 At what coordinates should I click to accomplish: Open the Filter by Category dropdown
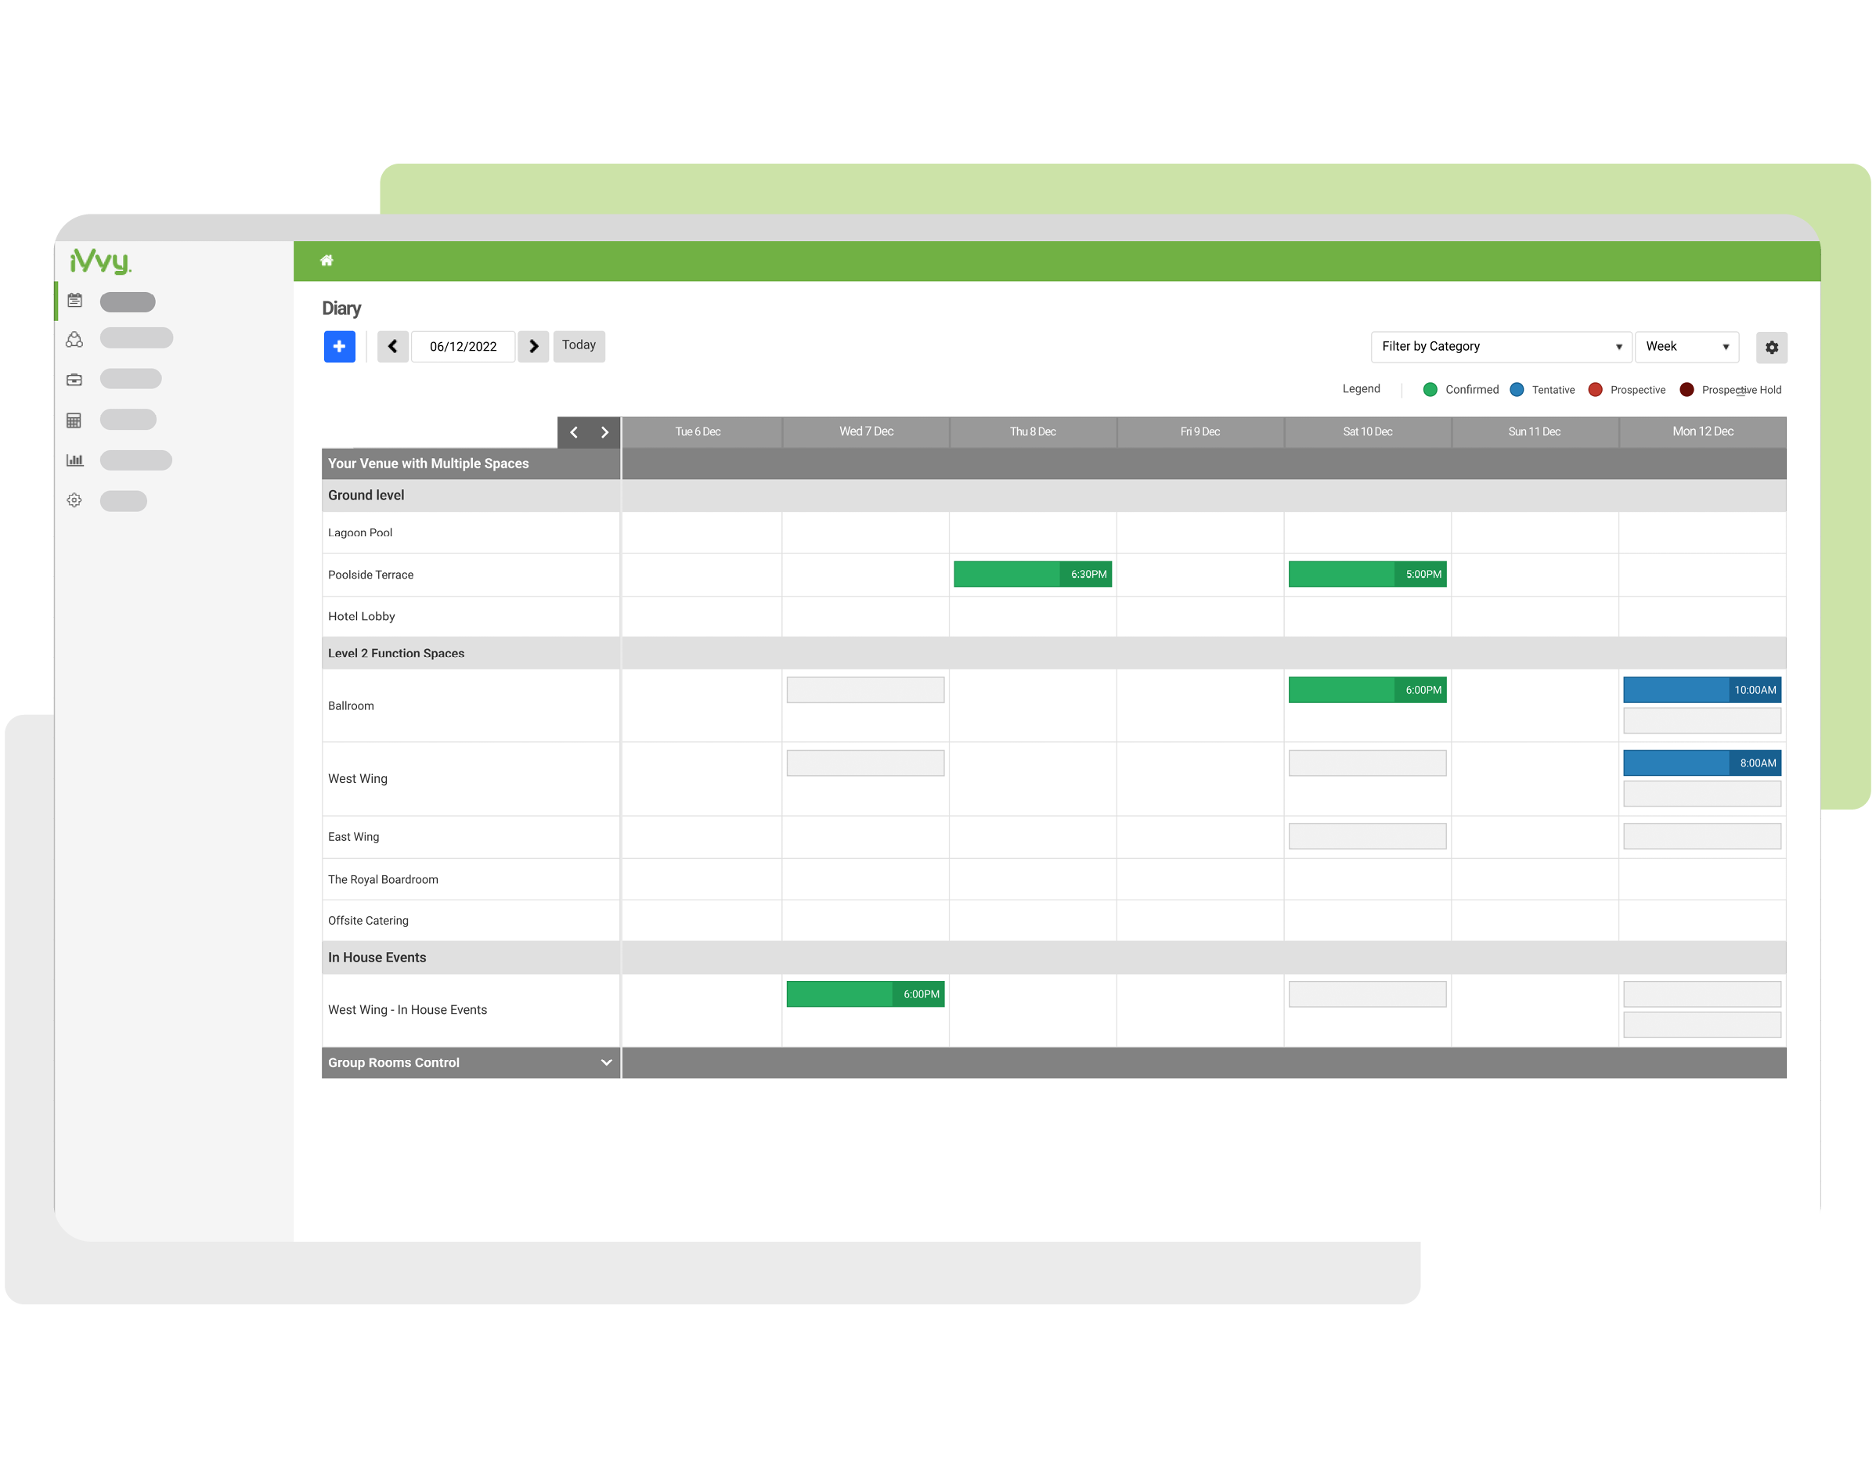click(1500, 346)
